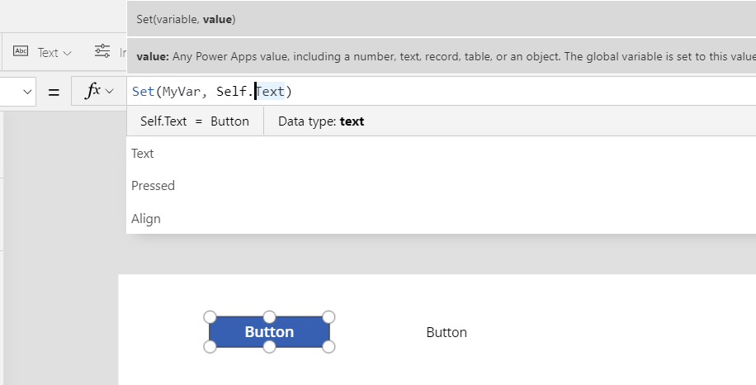Click inside the Set(MyVar, Self.Text) formula
This screenshot has width=756, height=385.
tap(212, 91)
